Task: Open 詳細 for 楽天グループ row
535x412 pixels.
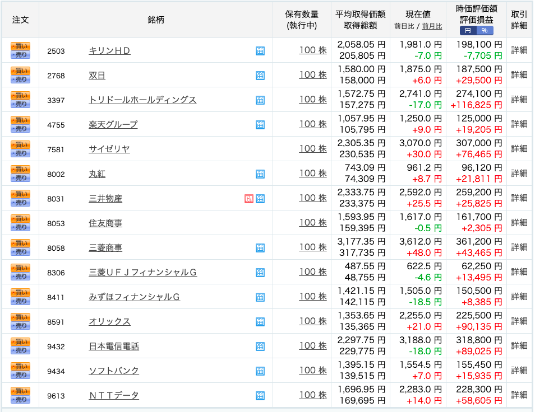Action: (519, 124)
